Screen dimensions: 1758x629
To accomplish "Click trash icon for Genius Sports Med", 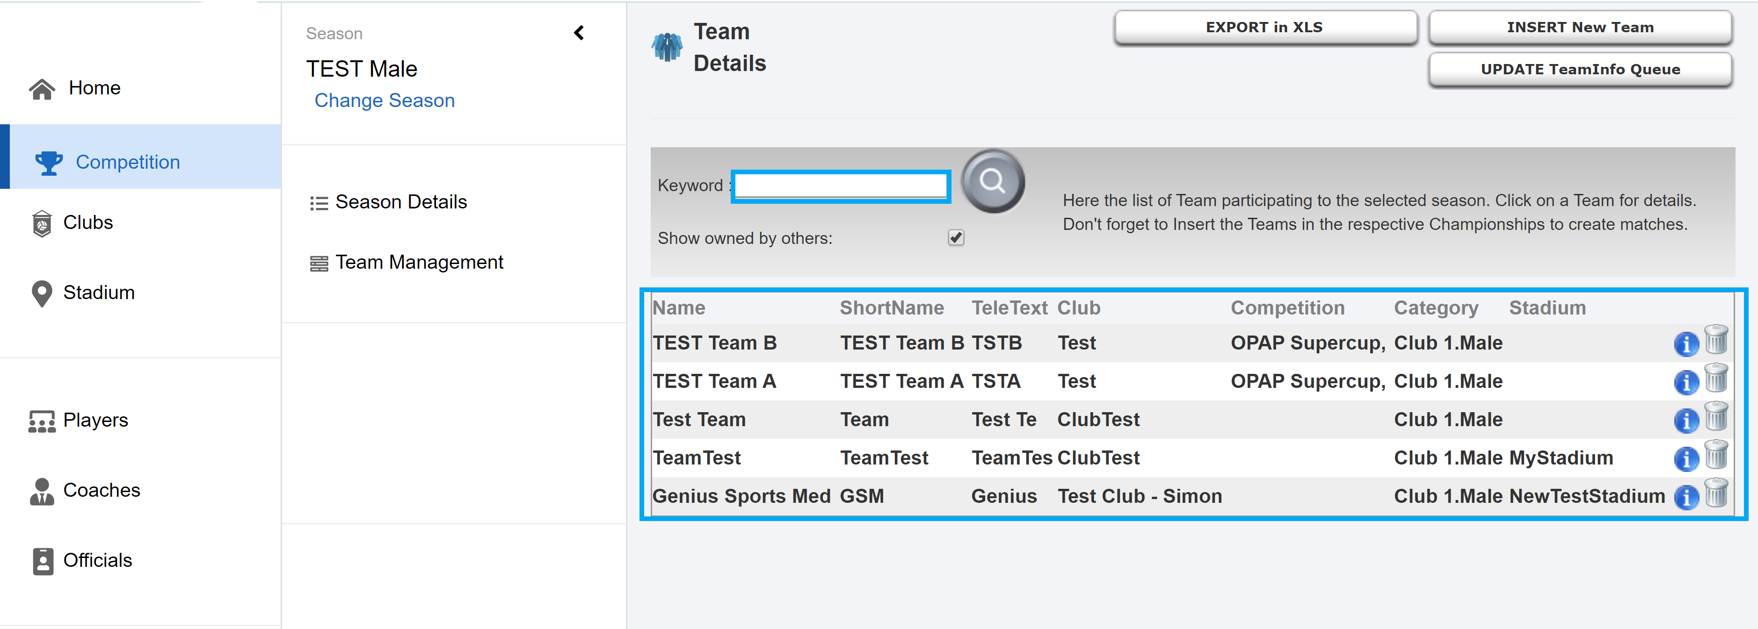I will pos(1716,493).
